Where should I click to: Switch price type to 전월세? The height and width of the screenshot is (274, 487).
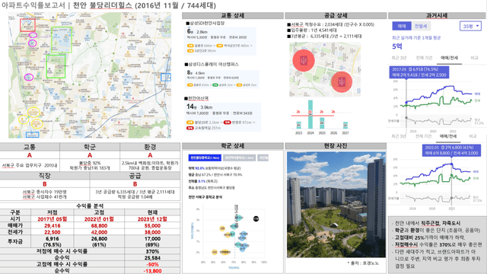[421, 26]
